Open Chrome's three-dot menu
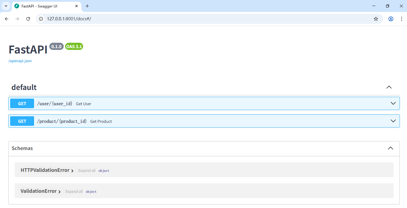This screenshot has width=407, height=208. 401,19
